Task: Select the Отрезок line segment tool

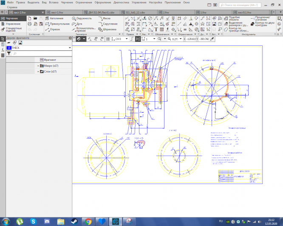Action: pyautogui.click(x=54, y=30)
